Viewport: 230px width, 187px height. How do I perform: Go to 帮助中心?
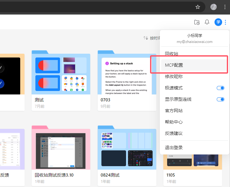point(174,122)
